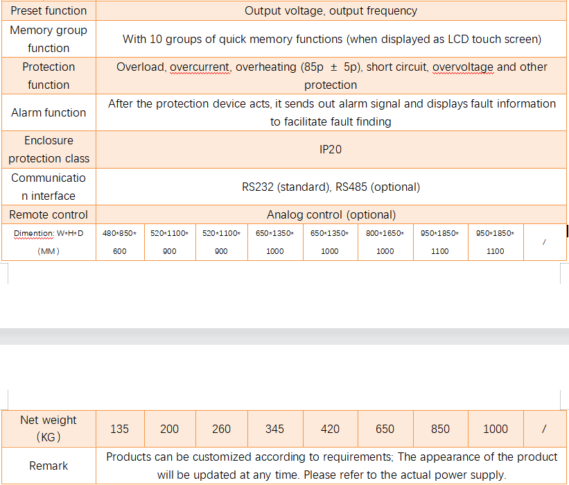Image resolution: width=569 pixels, height=485 pixels.
Task: Click the 'Analog control (optional)' text
Action: coord(331,214)
